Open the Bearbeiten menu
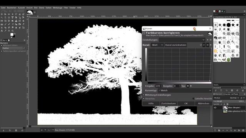Image resolution: width=246 pixels, height=138 pixels. pyautogui.click(x=12, y=8)
